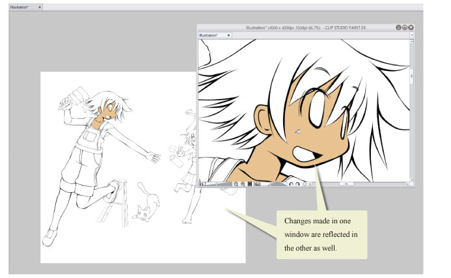Open the tab list dropdown in floating window
This screenshot has height=278, width=451.
(x=411, y=35)
